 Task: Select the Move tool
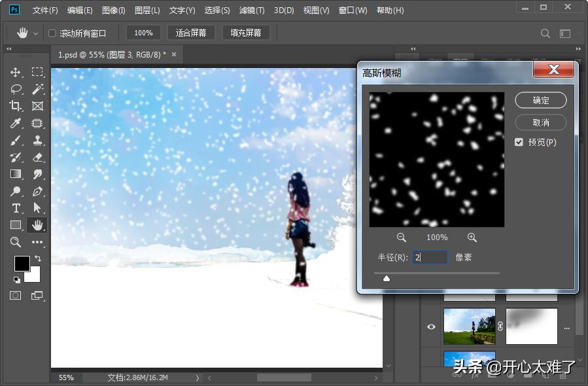(x=15, y=72)
